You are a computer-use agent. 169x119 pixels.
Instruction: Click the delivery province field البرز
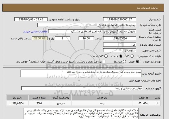pyautogui.click(x=119, y=45)
